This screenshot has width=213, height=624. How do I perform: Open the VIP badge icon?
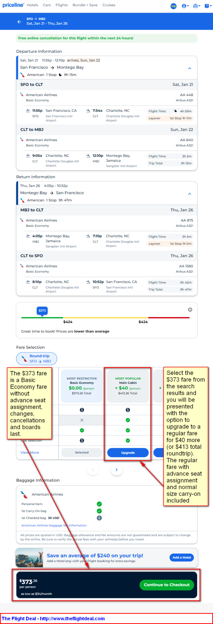click(174, 6)
